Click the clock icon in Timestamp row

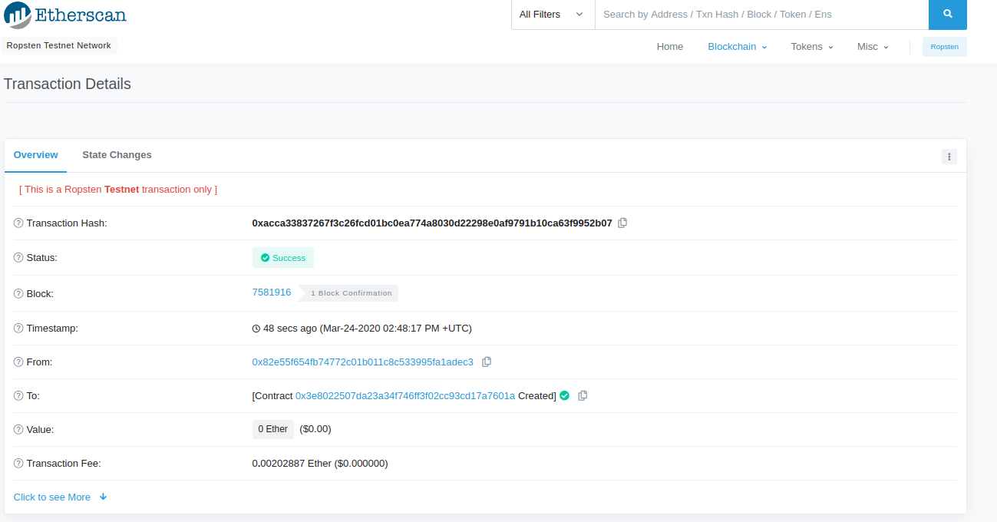(256, 329)
